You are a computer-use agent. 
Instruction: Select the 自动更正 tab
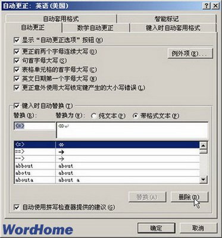pos(33,27)
